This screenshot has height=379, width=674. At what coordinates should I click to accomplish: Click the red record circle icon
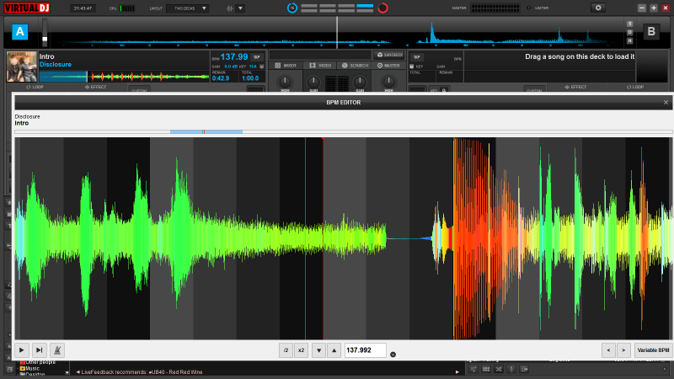point(382,8)
